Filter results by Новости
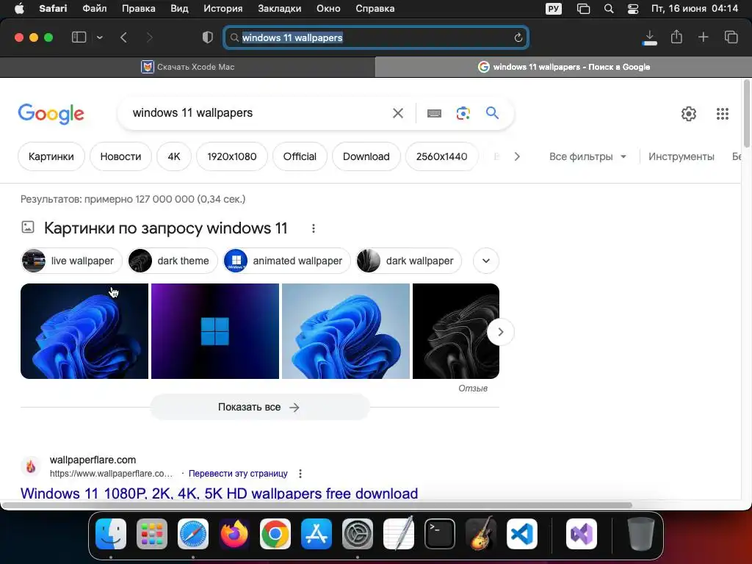 point(120,156)
